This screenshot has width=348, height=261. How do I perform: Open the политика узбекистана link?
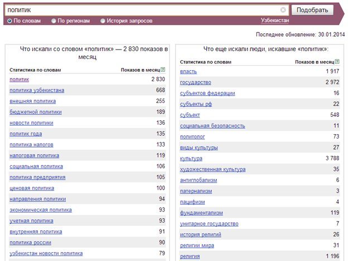tap(37, 90)
